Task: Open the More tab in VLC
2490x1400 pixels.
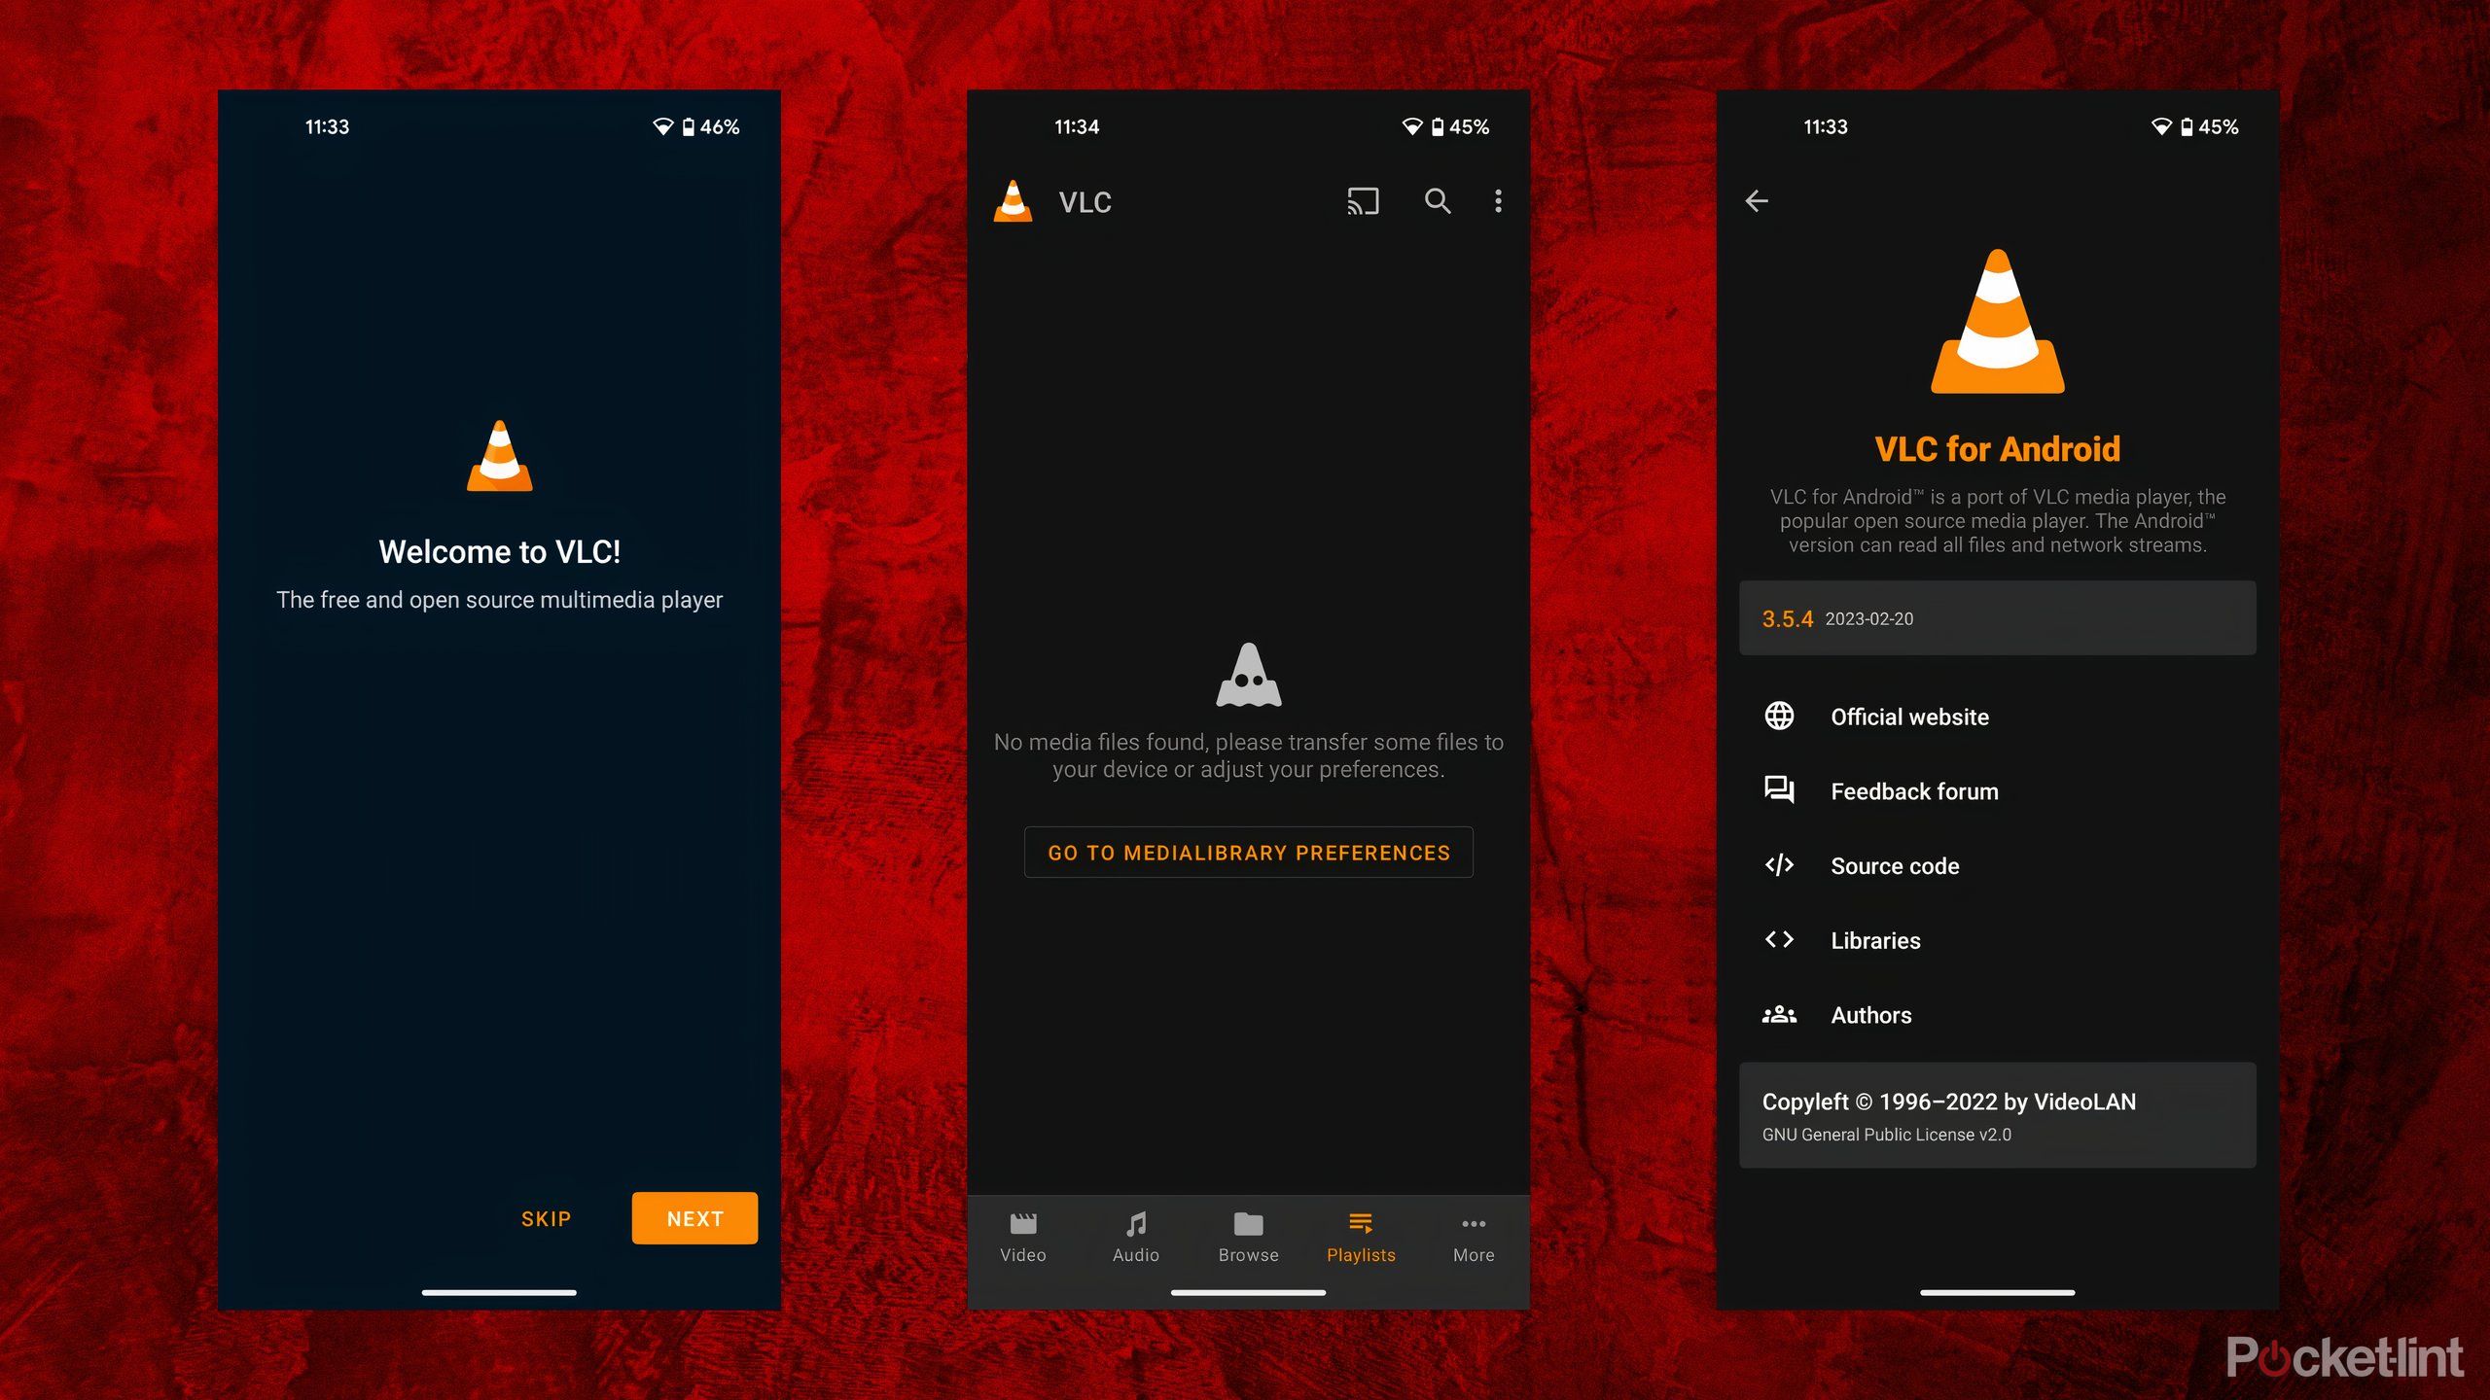Action: [x=1473, y=1234]
